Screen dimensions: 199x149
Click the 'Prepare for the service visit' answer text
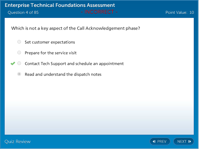51,53
